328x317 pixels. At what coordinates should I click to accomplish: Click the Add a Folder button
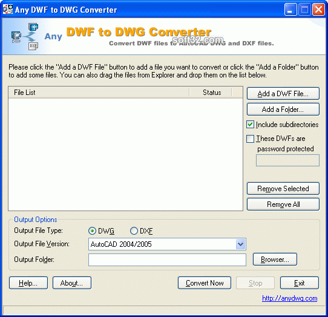283,109
